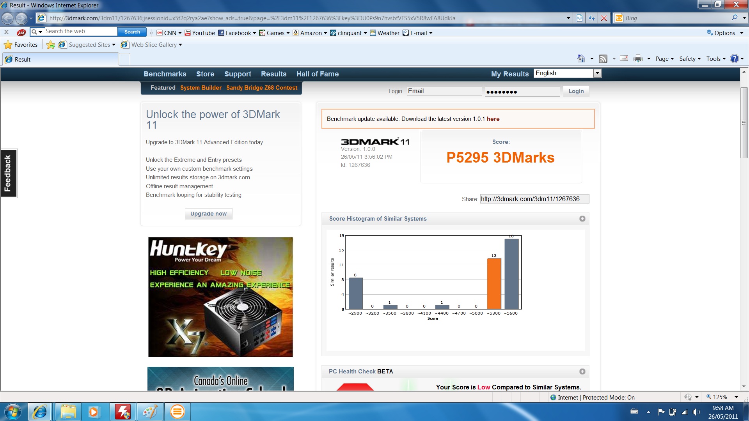Open the Favorites star button
The width and height of the screenshot is (749, 421).
pyautogui.click(x=21, y=45)
